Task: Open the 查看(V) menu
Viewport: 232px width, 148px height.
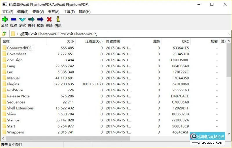Action: 38,12
